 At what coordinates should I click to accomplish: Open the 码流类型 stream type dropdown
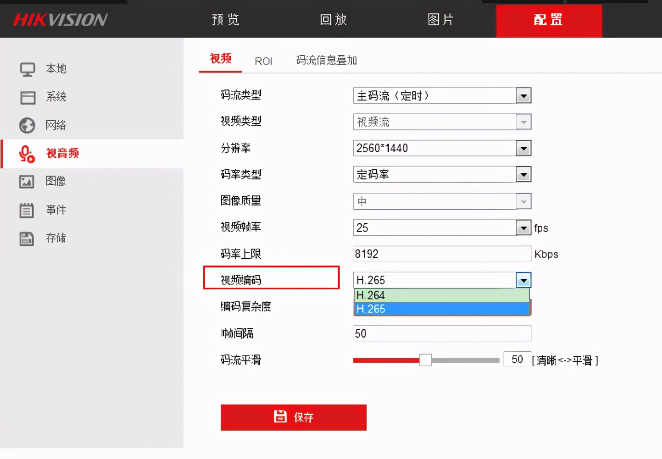(x=523, y=95)
